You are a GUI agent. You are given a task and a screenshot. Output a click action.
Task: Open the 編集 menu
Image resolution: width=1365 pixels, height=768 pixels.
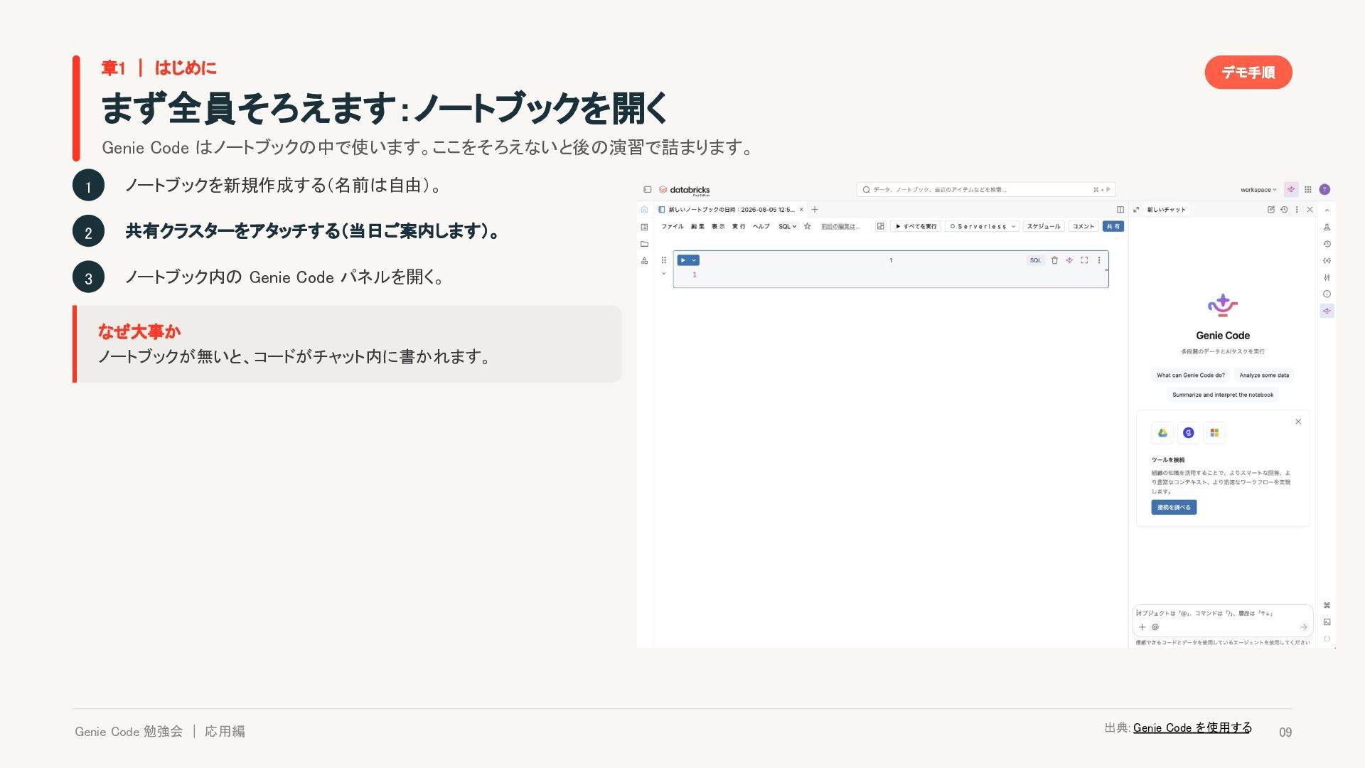697,227
